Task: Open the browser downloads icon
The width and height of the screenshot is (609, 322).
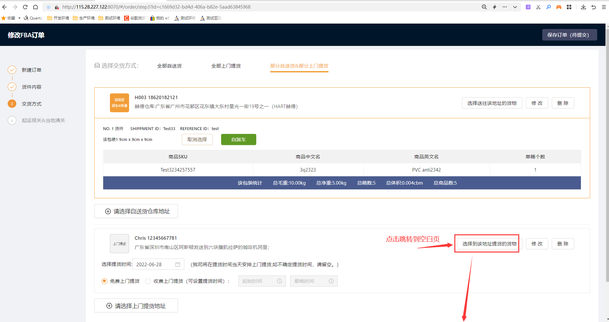Action: coord(583,7)
